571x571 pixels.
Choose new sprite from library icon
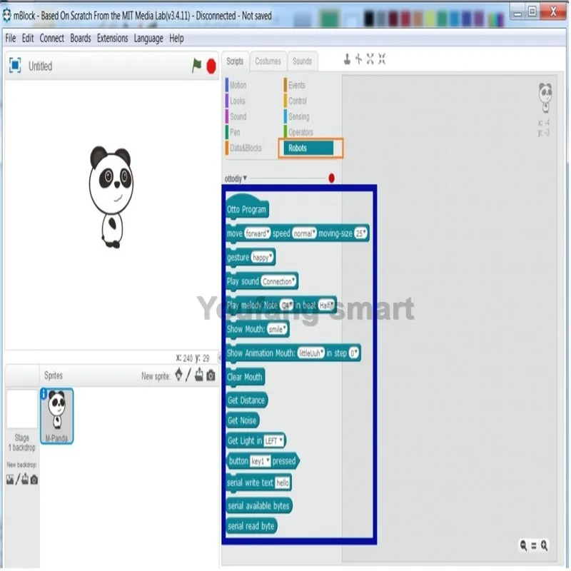(x=179, y=374)
